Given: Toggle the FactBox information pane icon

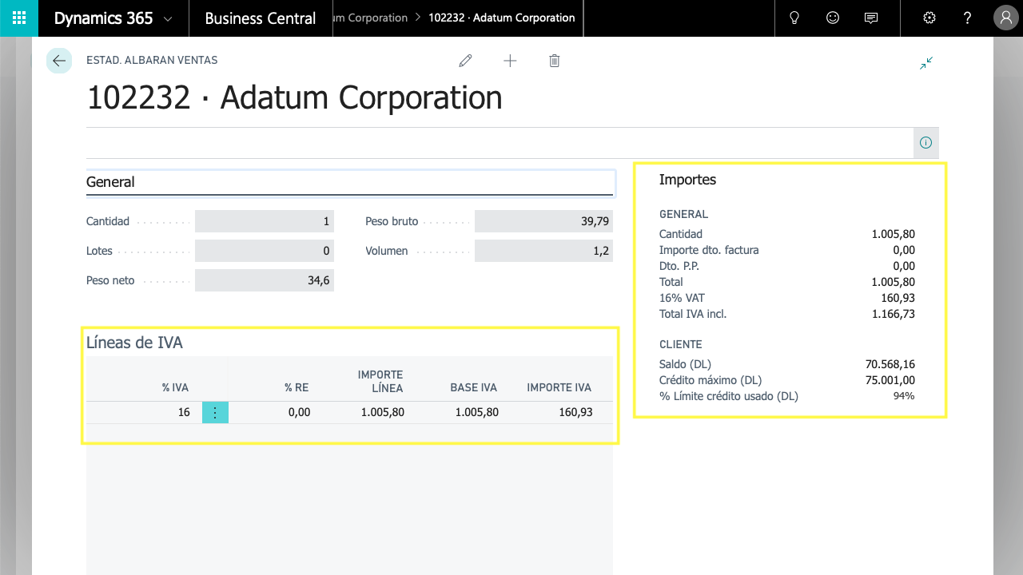Looking at the screenshot, I should point(925,143).
